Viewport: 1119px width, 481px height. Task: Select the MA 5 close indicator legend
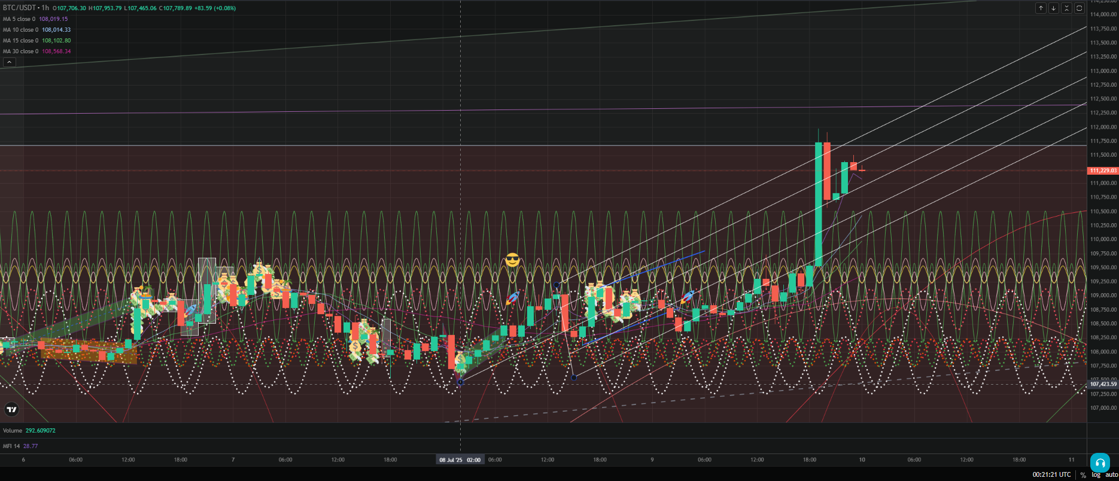point(19,19)
